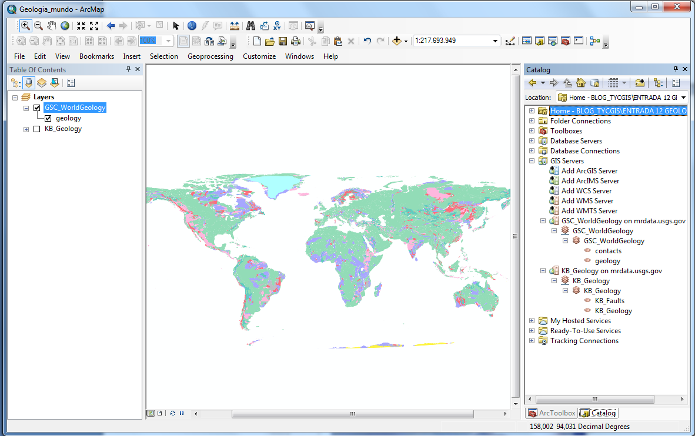
Task: Open the Find binoculars tool
Action: (251, 26)
